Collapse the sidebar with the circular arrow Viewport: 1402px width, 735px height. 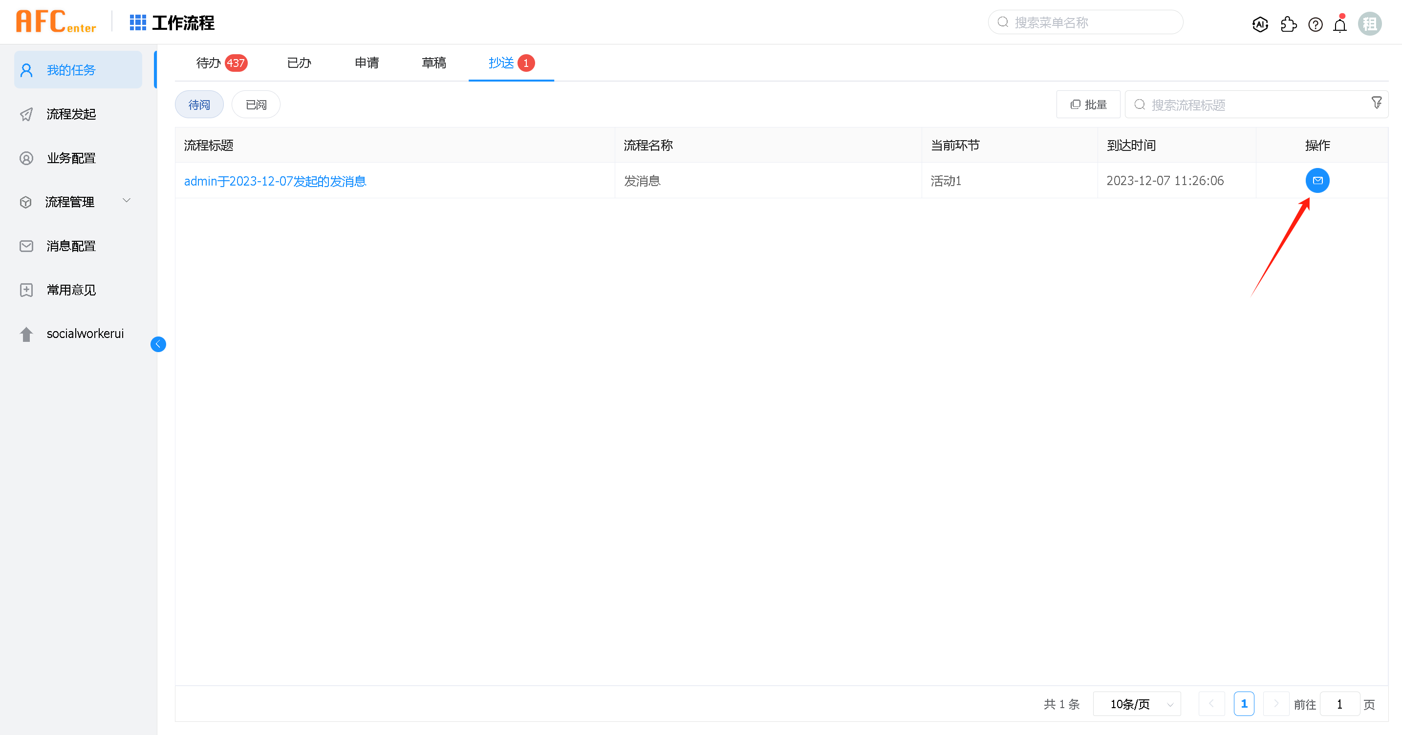[158, 344]
